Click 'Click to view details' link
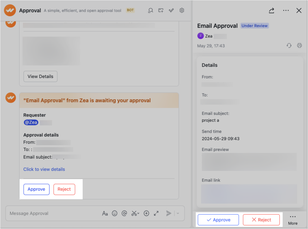 (44, 169)
